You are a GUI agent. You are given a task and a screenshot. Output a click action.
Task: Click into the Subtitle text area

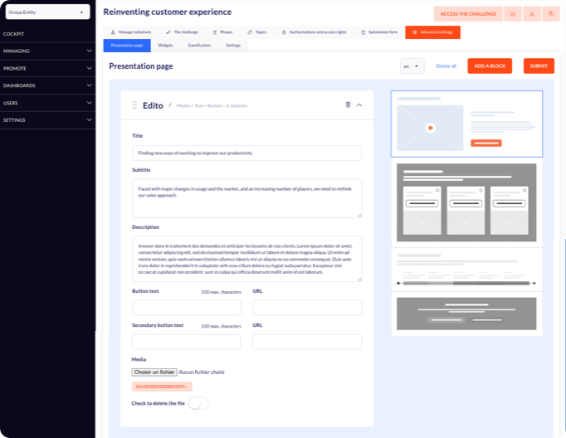247,198
